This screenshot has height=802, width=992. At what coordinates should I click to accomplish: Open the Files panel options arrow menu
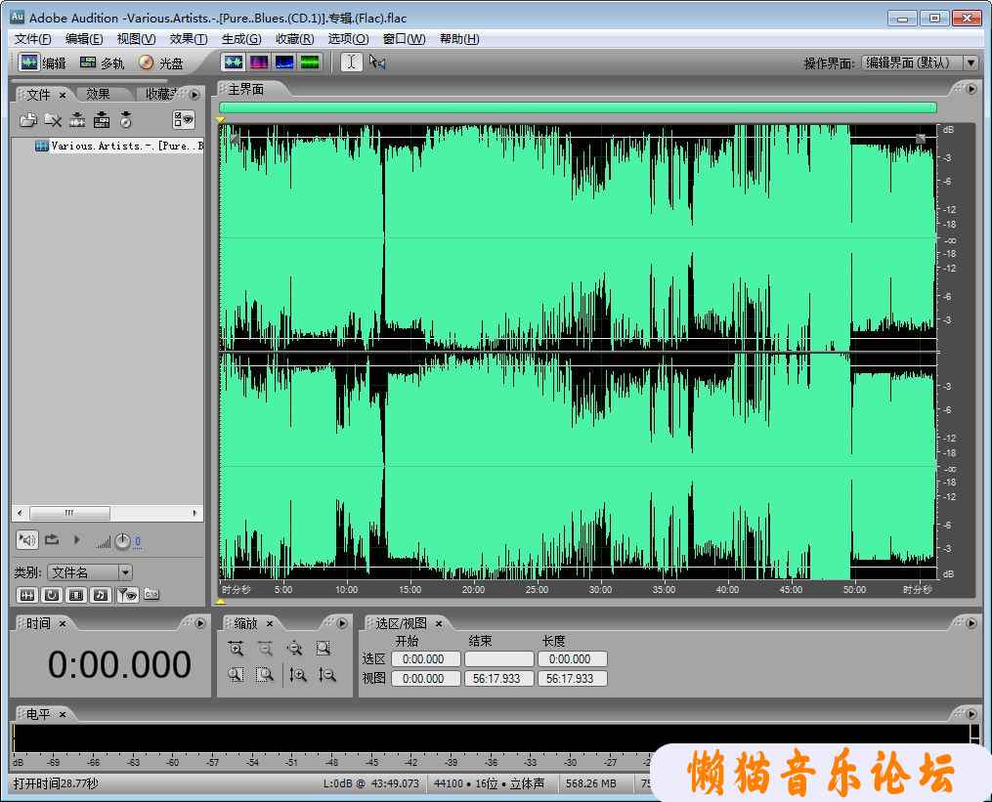pyautogui.click(x=194, y=95)
